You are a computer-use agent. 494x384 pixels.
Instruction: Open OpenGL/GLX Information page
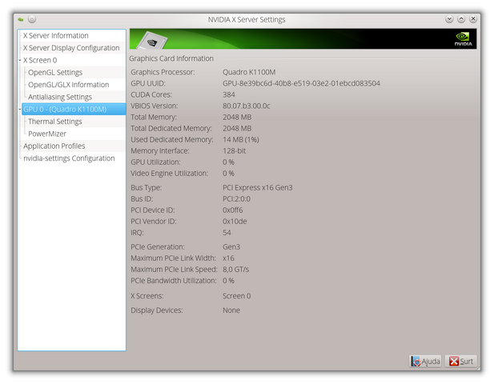click(68, 85)
